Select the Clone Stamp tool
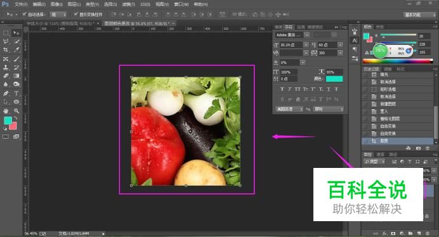This screenshot has height=237, width=439. coord(6,67)
